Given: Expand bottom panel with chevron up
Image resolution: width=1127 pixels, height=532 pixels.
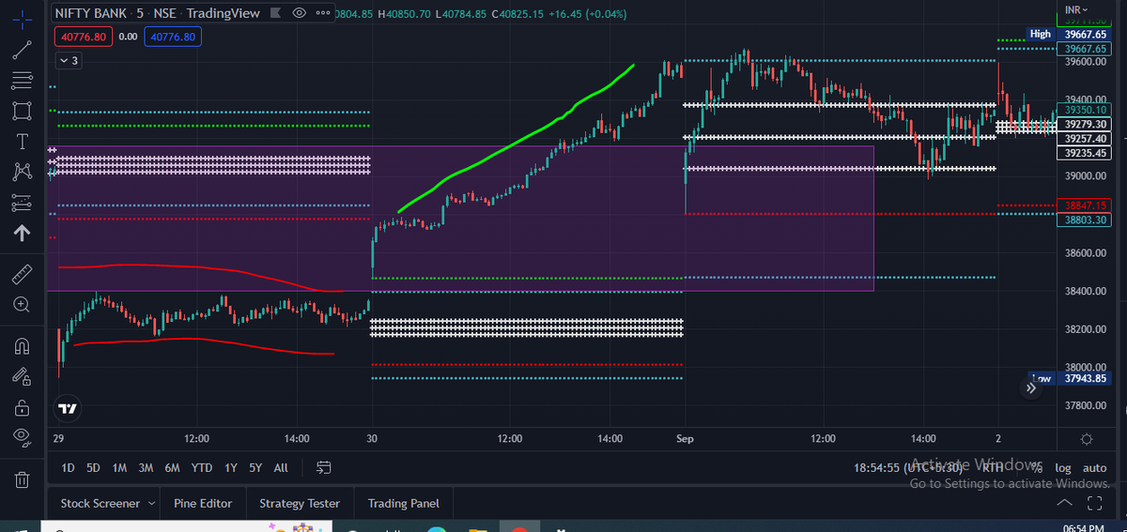Looking at the screenshot, I should click(x=1064, y=503).
